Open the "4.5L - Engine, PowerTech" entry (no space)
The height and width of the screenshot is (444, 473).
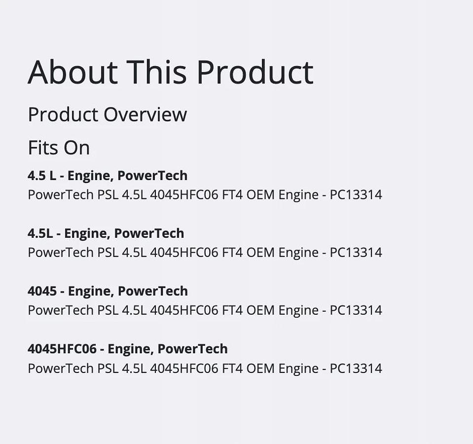click(x=106, y=233)
